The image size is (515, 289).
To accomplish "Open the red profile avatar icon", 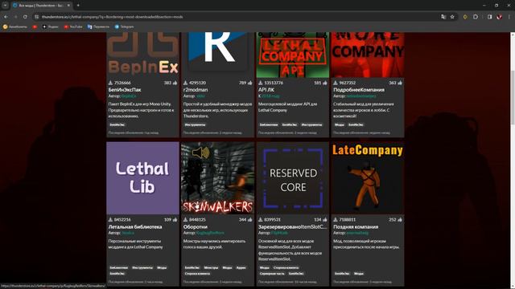I will (500, 17).
